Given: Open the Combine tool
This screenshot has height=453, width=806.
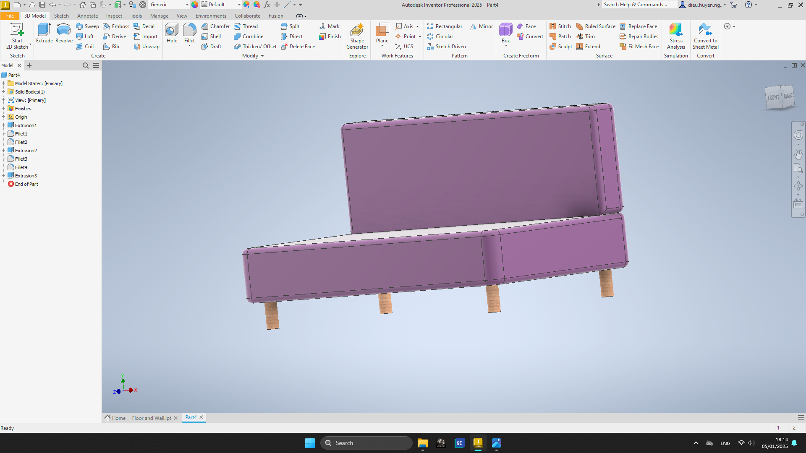Looking at the screenshot, I should tap(249, 36).
